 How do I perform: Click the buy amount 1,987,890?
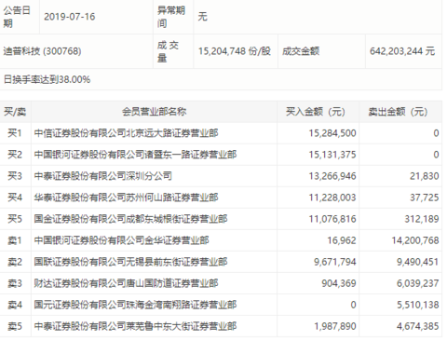click(x=335, y=326)
